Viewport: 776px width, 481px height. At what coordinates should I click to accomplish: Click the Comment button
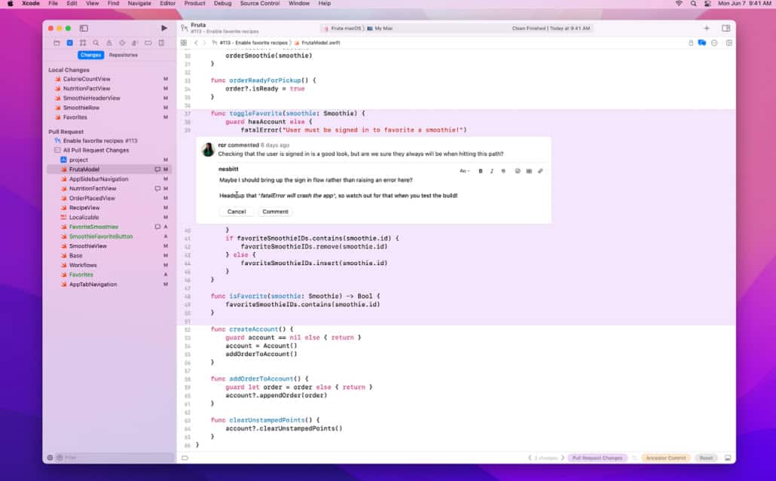click(x=275, y=212)
